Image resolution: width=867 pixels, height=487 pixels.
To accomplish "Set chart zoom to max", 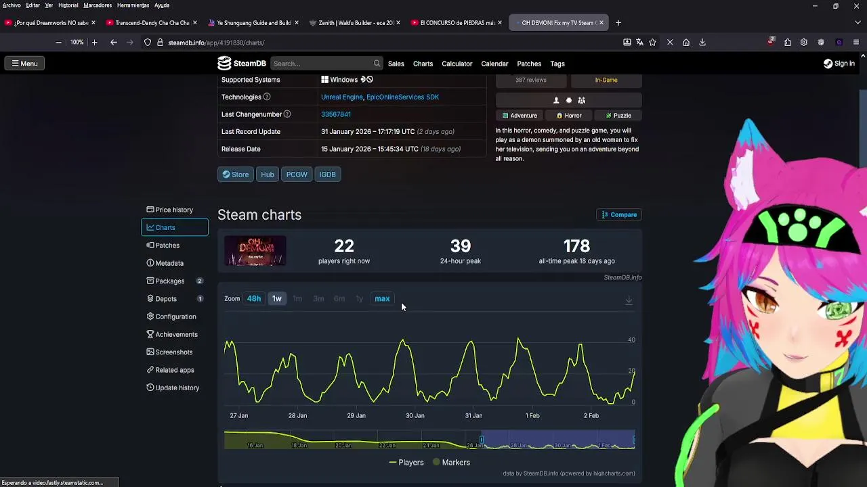I will point(382,299).
